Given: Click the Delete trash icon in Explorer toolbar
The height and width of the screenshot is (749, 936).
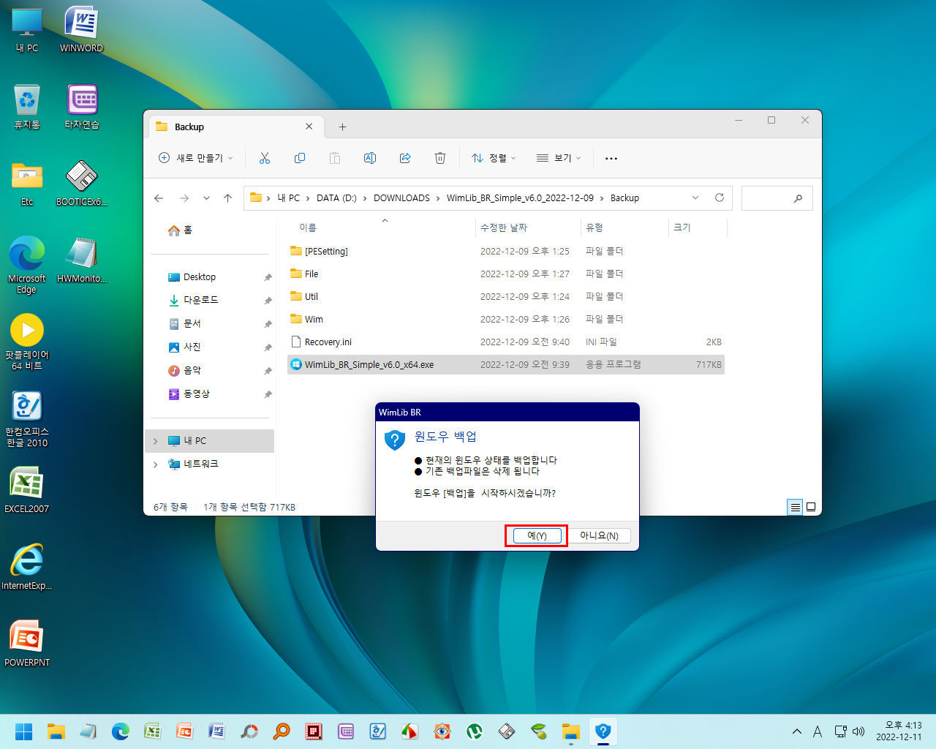Looking at the screenshot, I should click(440, 158).
